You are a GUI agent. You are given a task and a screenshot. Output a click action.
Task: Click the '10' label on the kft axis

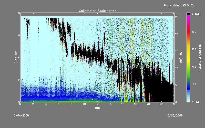tap(177, 68)
